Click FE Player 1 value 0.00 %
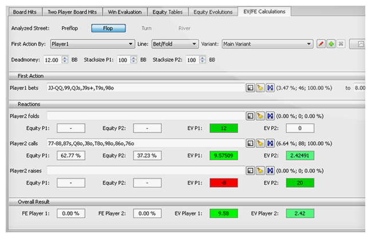The image size is (371, 238). 71,213
